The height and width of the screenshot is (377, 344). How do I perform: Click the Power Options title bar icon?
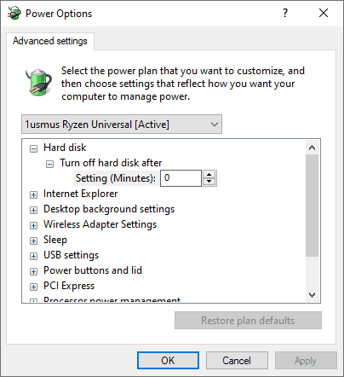14,13
